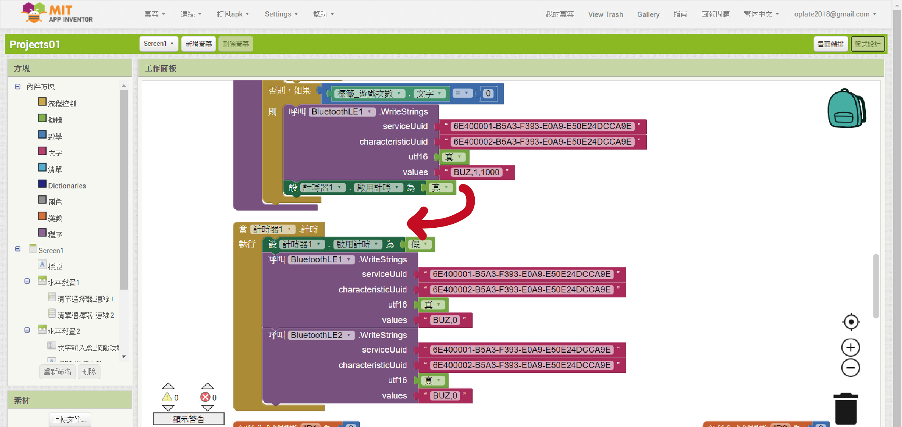Zoom in with the plus icon

(x=851, y=347)
